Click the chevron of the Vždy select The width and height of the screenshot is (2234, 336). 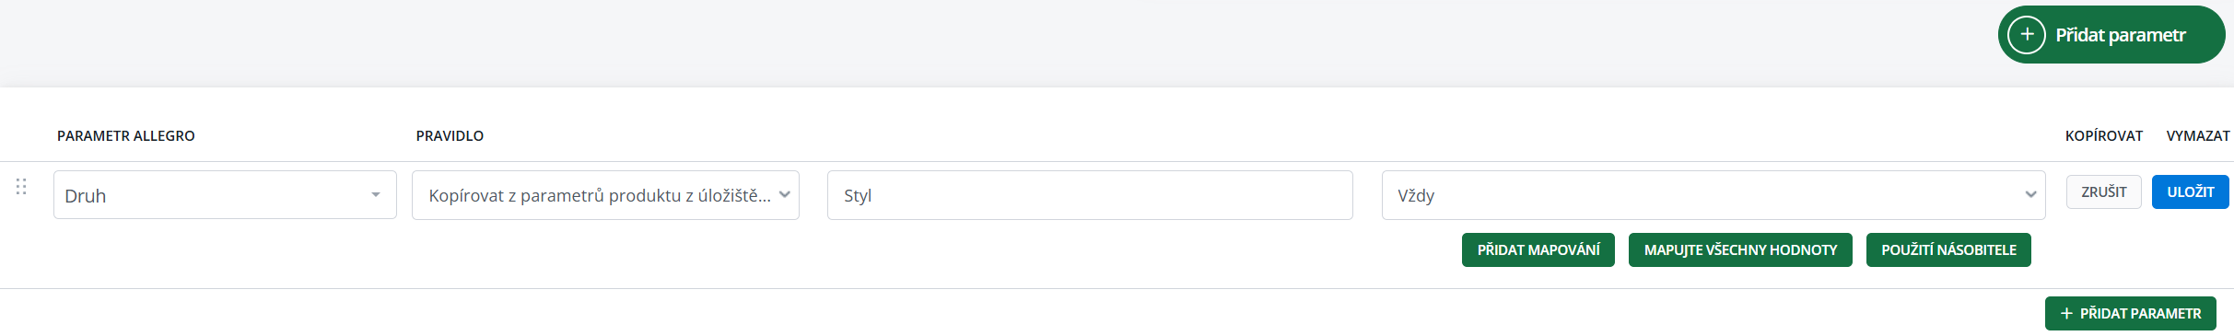point(2030,195)
